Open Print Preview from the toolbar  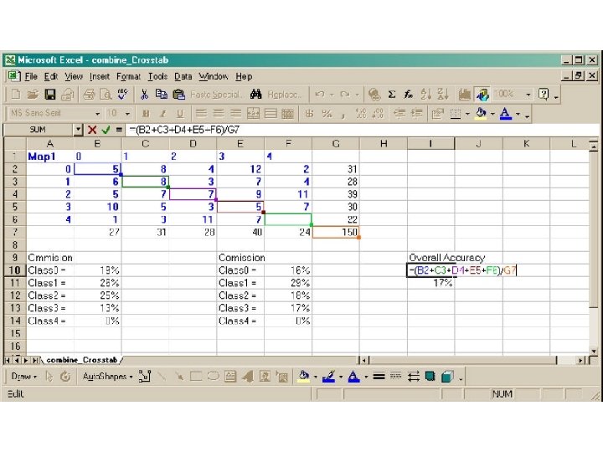106,94
